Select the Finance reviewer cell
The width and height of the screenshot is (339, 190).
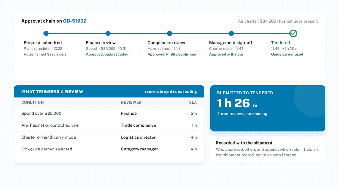129,113
